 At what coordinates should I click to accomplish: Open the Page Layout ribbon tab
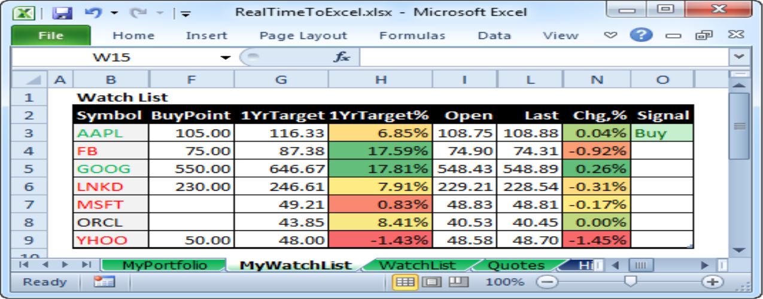(303, 36)
